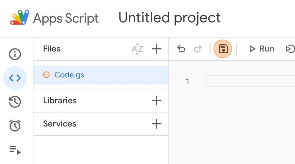Open the add file menu beside Files
The width and height of the screenshot is (295, 164).
pyautogui.click(x=156, y=49)
